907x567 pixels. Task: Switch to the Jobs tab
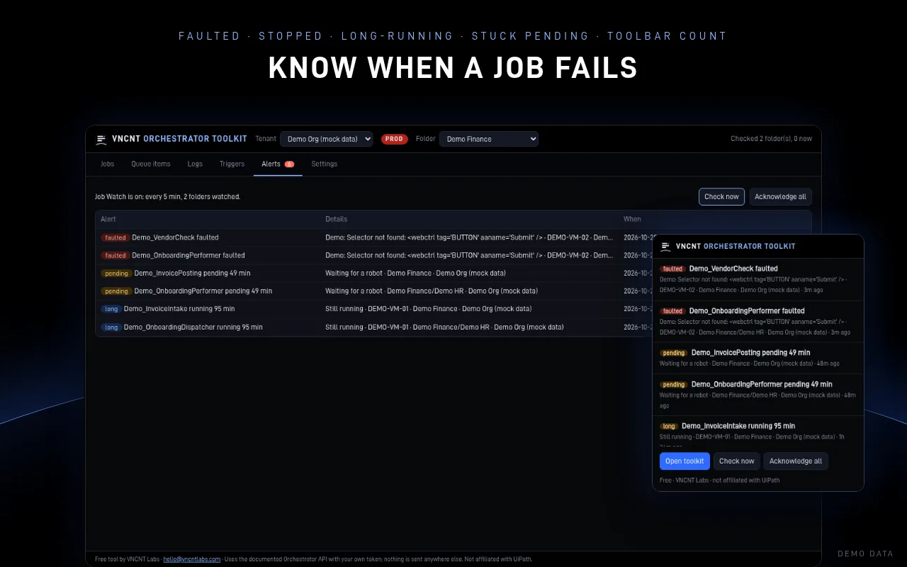click(x=107, y=164)
